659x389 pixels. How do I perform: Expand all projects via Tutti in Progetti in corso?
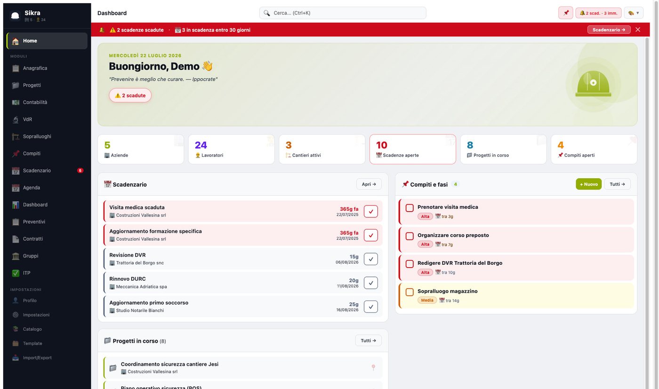[368, 341]
